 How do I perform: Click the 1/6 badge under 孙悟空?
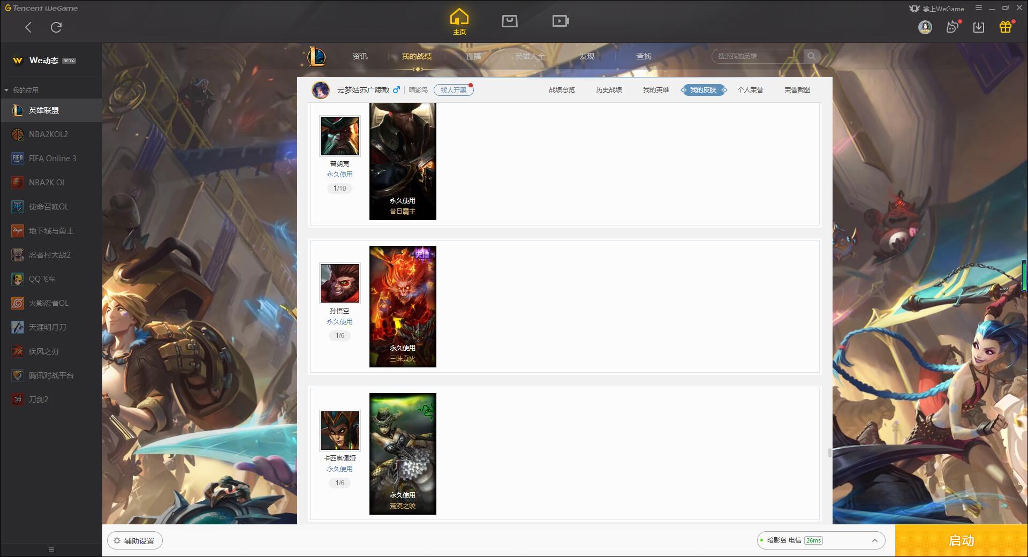coord(340,336)
